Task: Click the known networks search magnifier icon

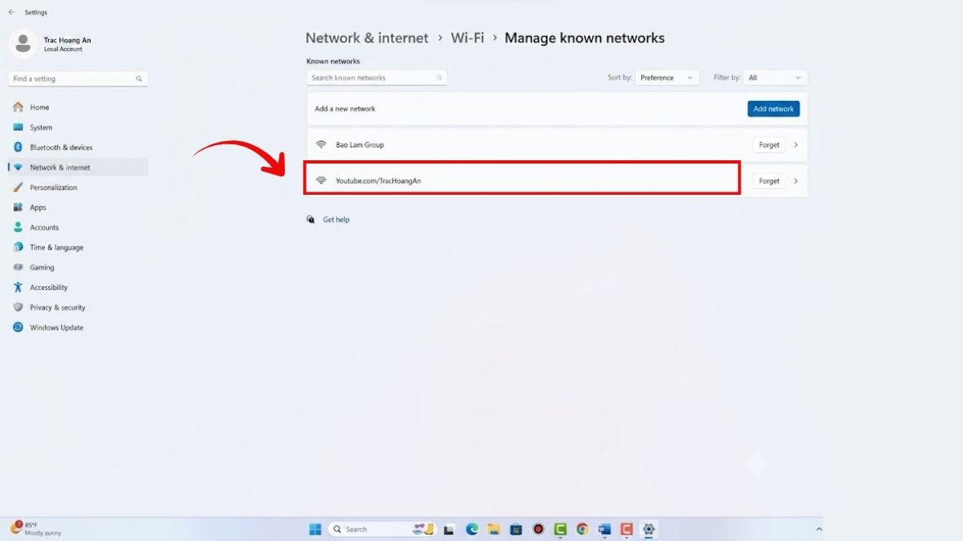Action: (439, 78)
